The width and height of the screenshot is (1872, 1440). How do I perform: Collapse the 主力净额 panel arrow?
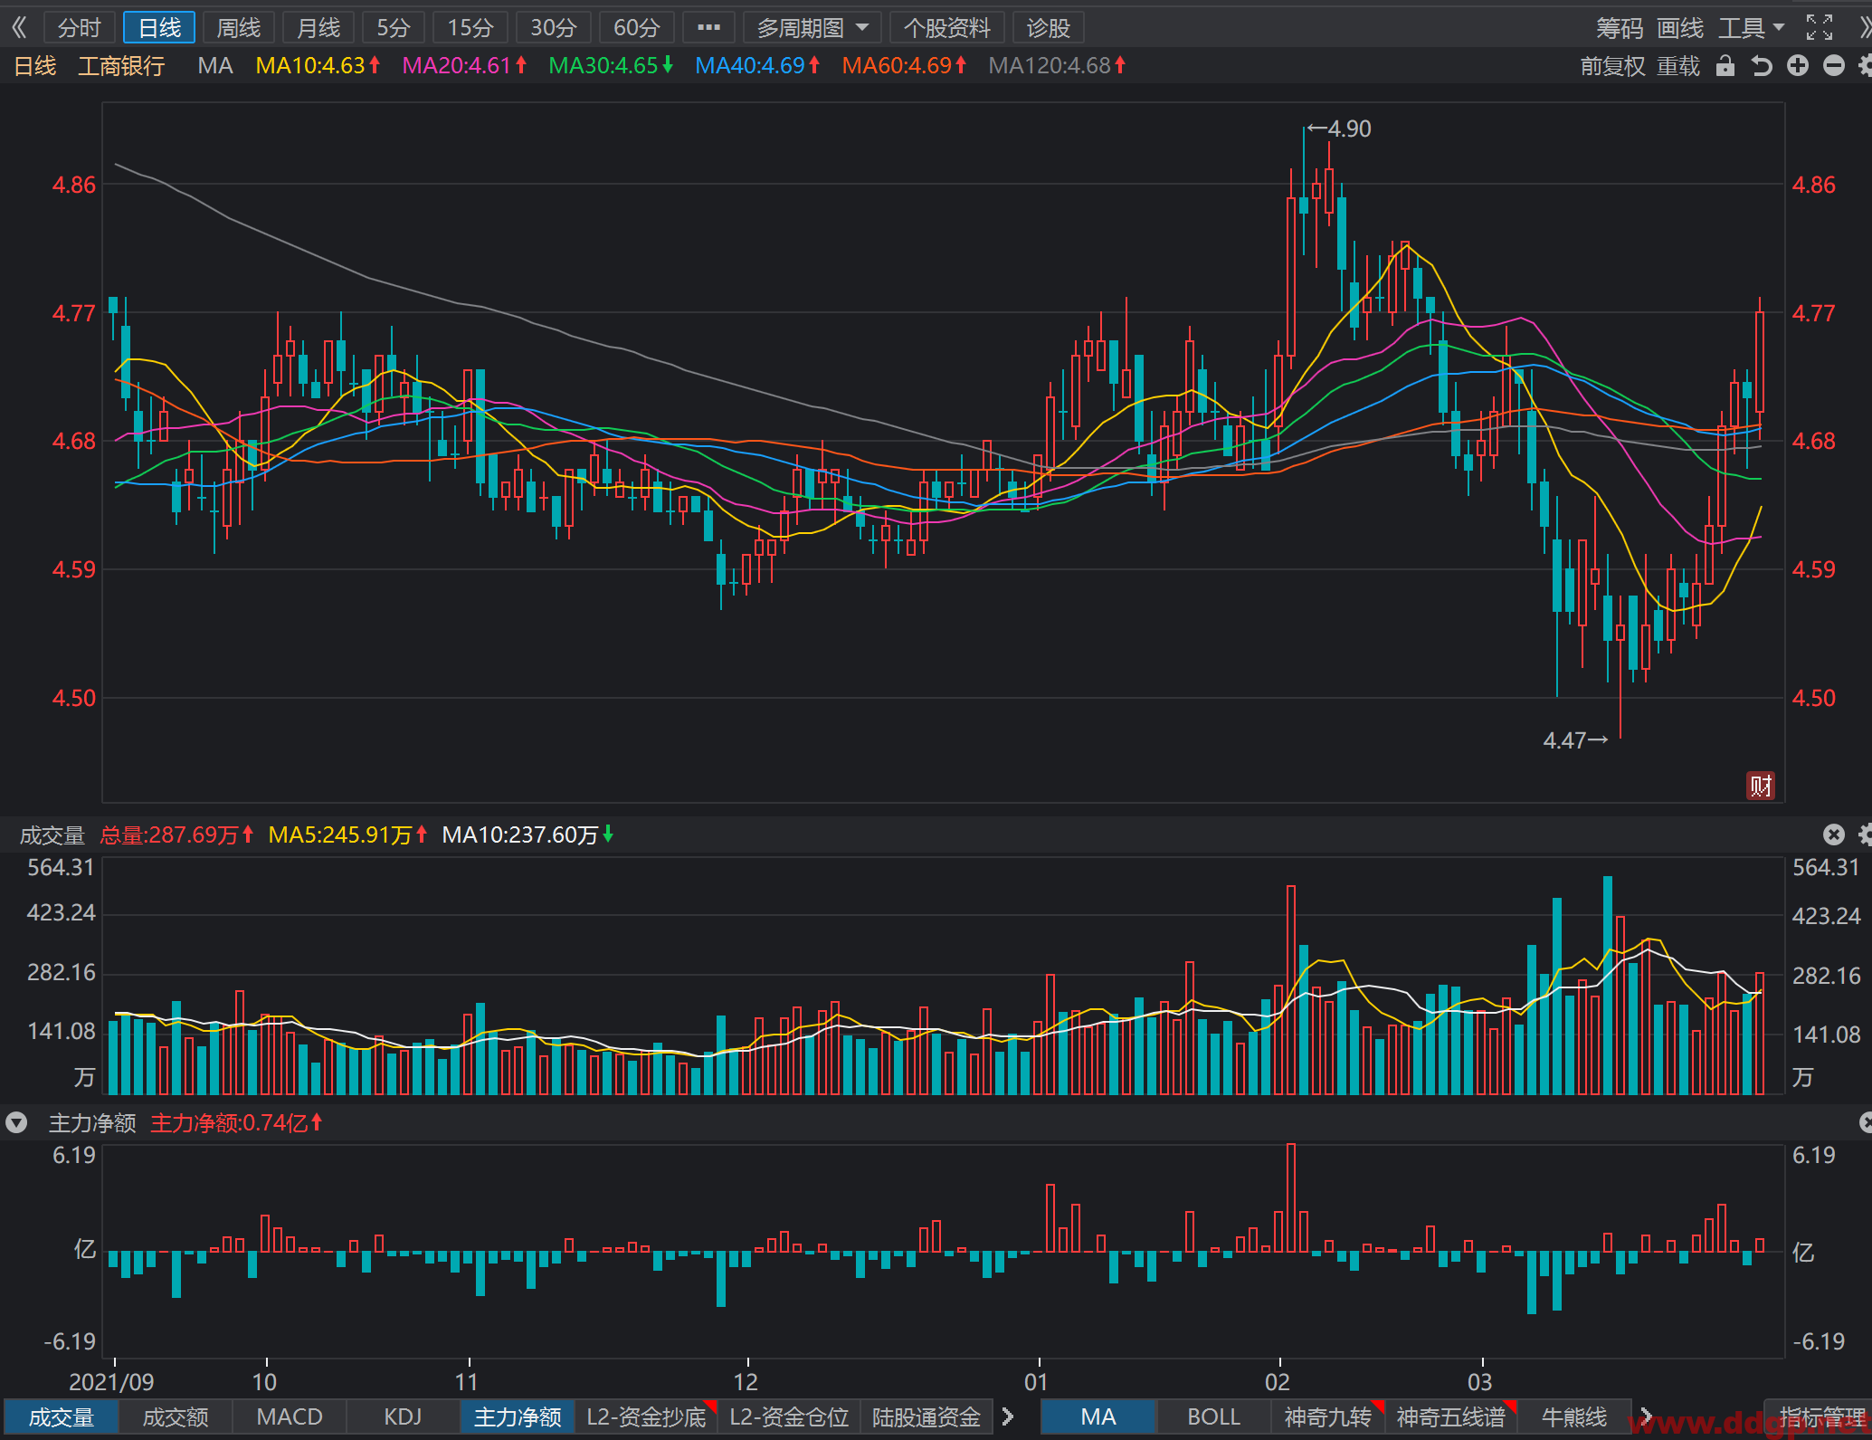coord(16,1123)
